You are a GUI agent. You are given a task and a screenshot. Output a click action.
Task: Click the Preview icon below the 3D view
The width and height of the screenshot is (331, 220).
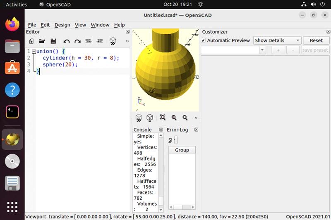139,118
